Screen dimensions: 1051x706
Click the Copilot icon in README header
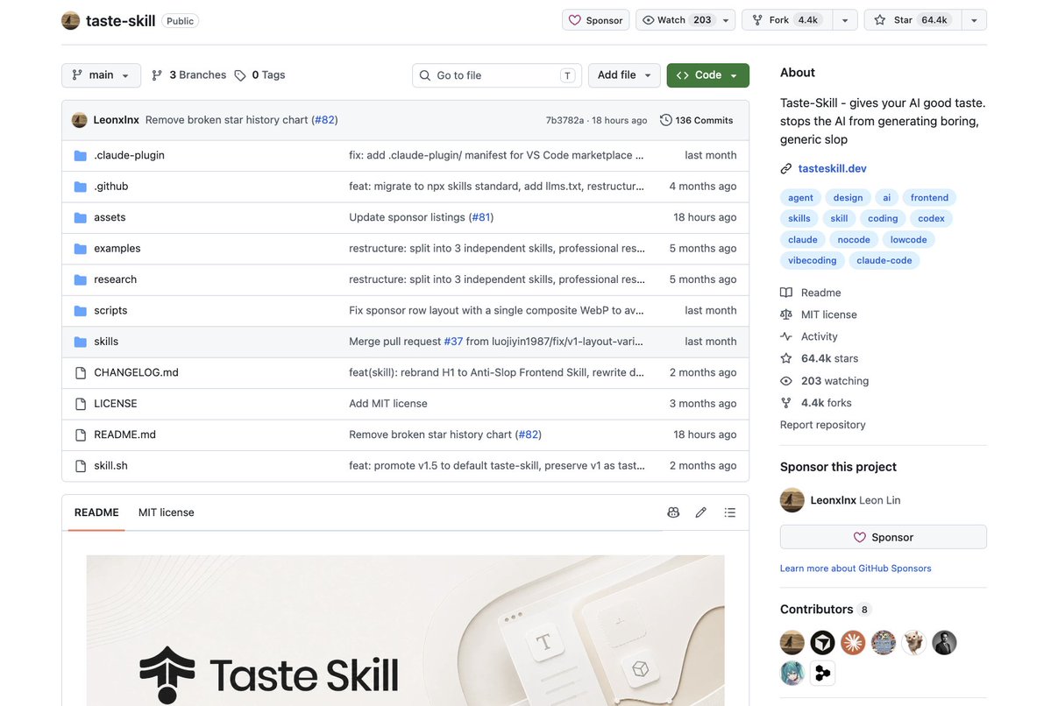(x=673, y=512)
